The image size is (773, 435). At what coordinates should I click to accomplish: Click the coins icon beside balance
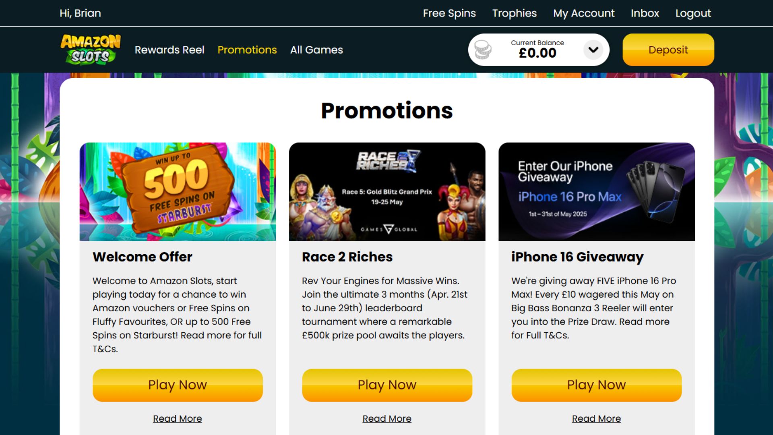[483, 50]
